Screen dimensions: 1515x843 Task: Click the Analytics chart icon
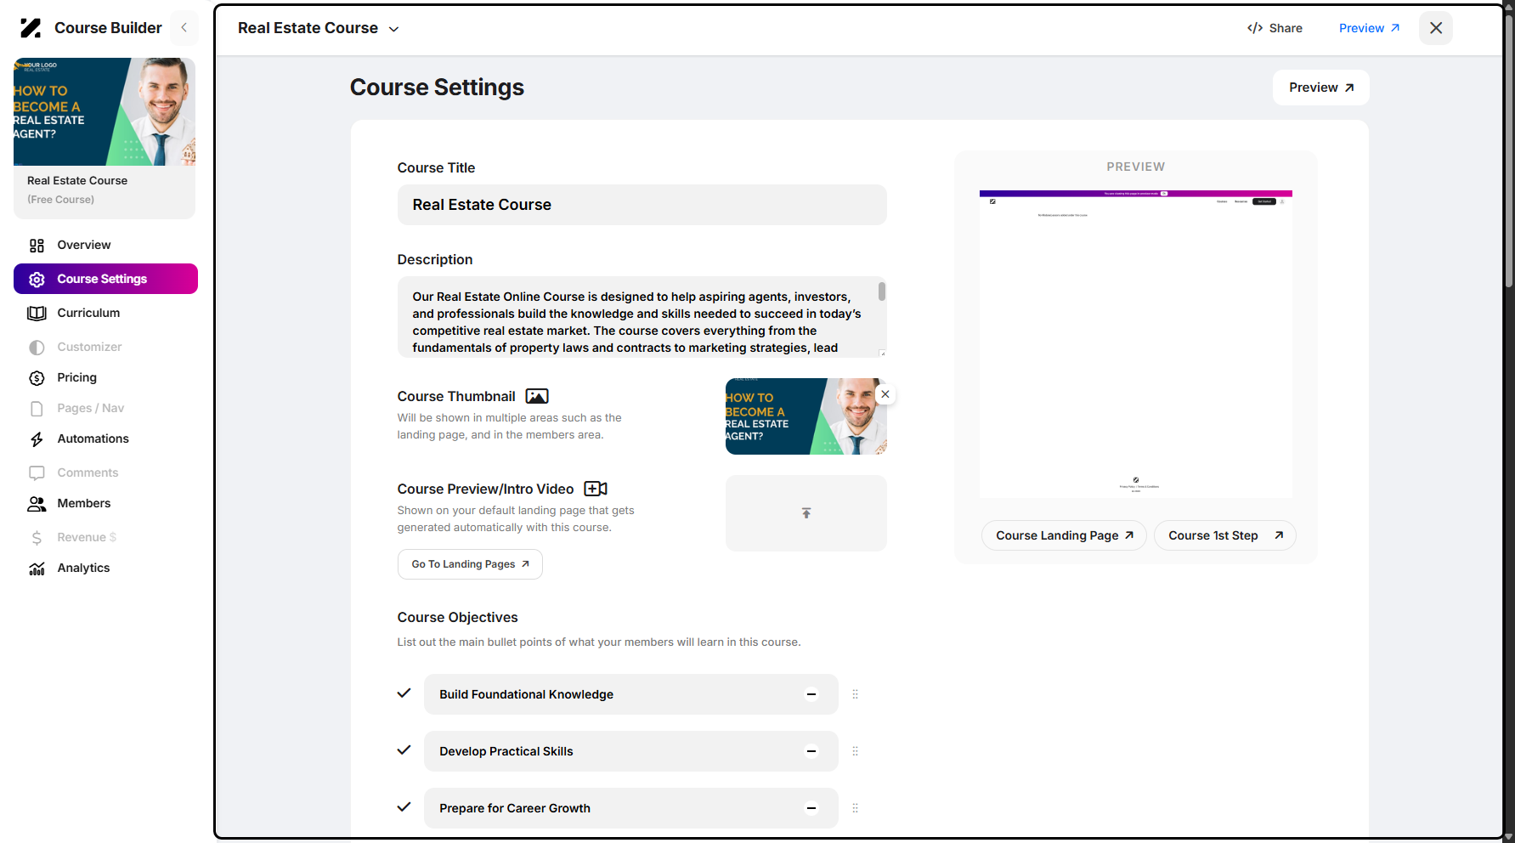(37, 569)
